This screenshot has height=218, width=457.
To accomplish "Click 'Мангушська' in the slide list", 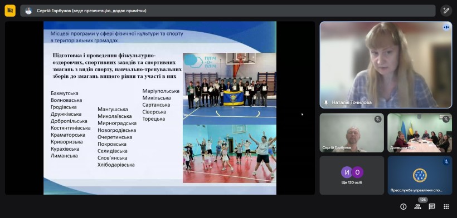I will (x=113, y=110).
